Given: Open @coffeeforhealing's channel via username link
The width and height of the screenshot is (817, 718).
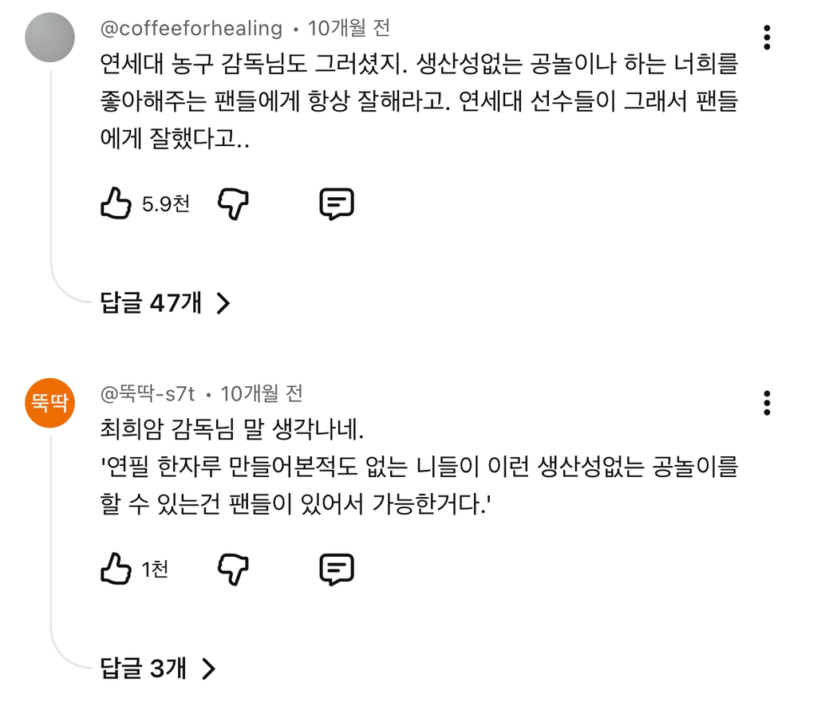Looking at the screenshot, I should click(x=191, y=28).
